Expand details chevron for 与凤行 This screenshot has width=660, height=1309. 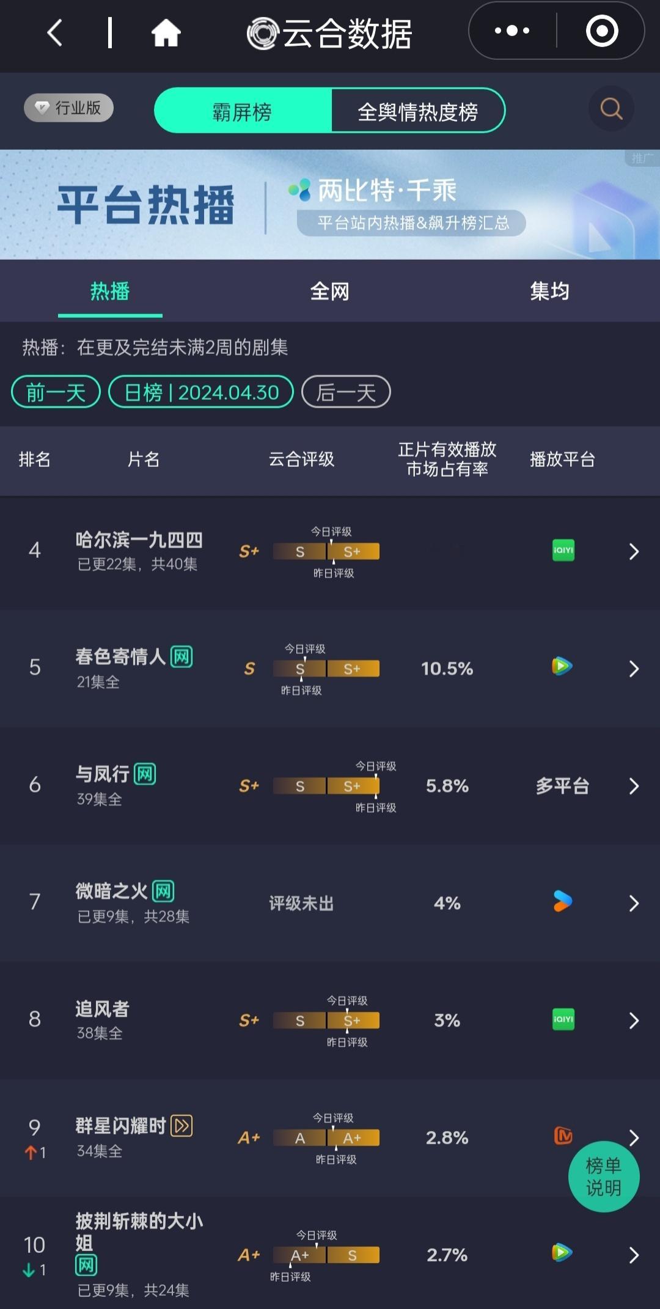pos(634,786)
